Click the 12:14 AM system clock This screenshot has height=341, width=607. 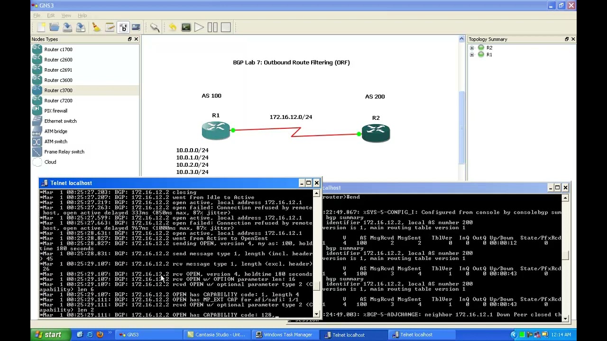pos(561,334)
